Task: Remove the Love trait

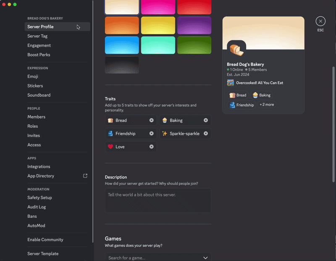Action: tap(152, 147)
